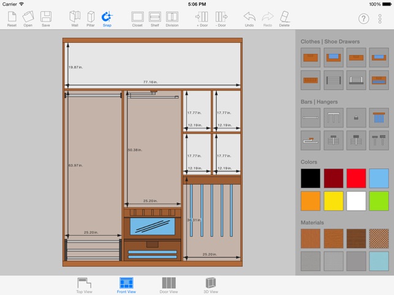Insert a Division panel
This screenshot has height=295, width=394.
(x=172, y=19)
